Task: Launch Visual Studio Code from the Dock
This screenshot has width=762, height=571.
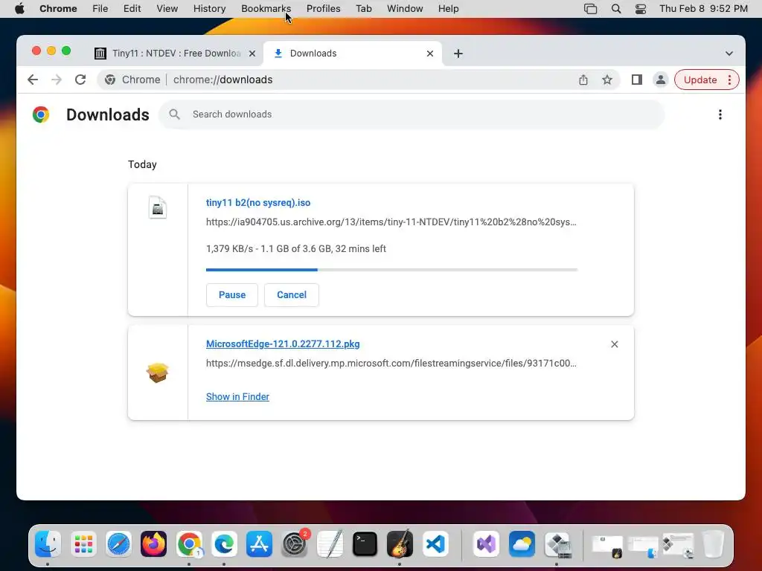Action: 435,543
